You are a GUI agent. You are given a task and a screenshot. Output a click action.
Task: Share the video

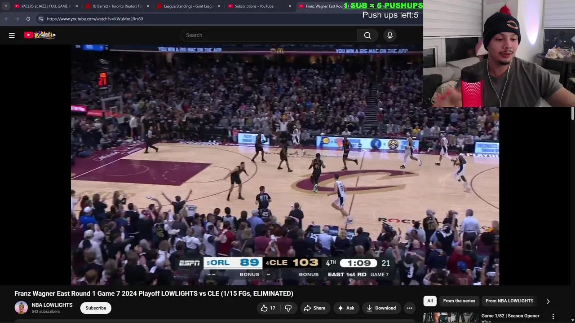[x=314, y=308]
